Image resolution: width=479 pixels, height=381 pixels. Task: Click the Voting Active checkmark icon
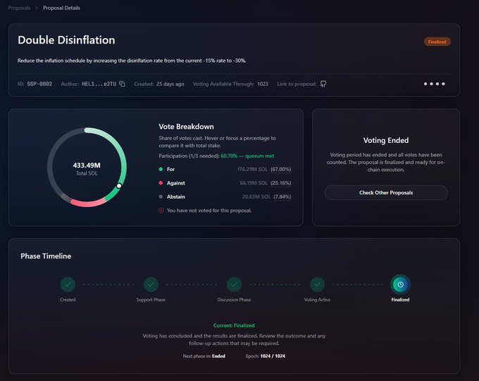pos(318,285)
